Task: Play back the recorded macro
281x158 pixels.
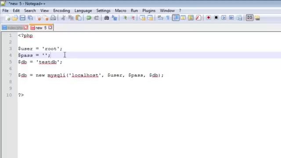Action: (223, 18)
